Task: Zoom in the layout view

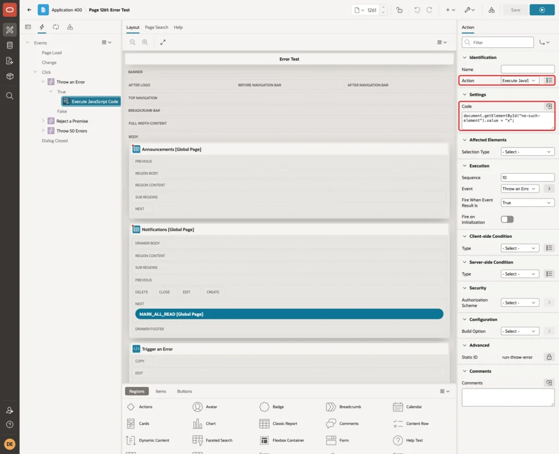Action: 145,42
